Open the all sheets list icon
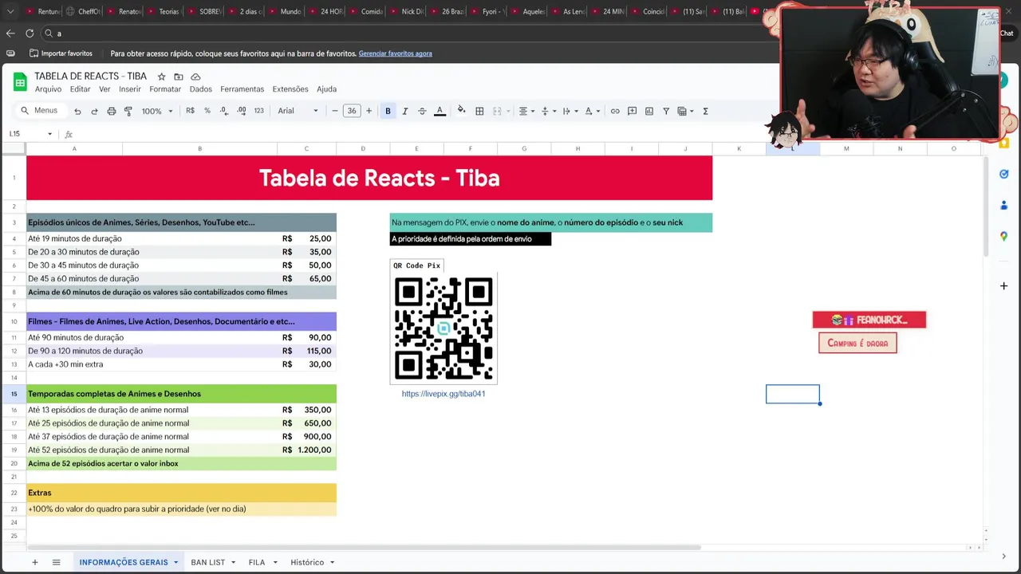Image resolution: width=1021 pixels, height=574 pixels. [56, 562]
